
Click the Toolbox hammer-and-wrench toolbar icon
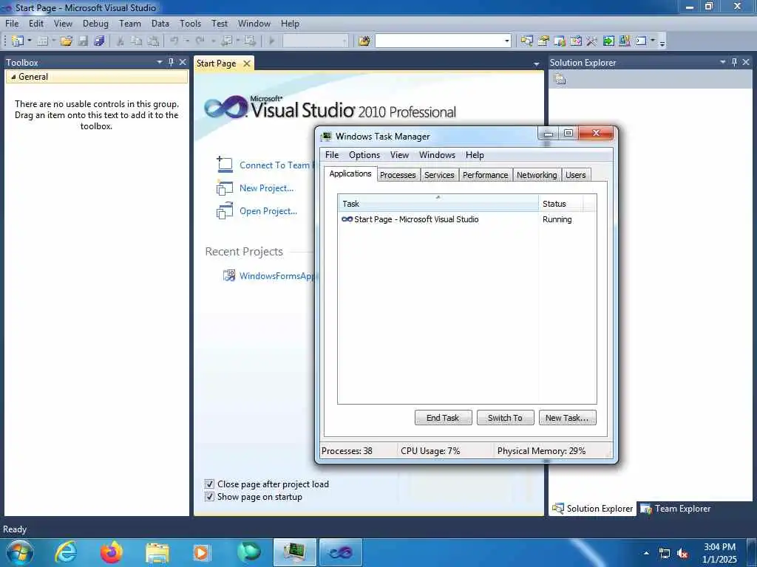point(592,41)
